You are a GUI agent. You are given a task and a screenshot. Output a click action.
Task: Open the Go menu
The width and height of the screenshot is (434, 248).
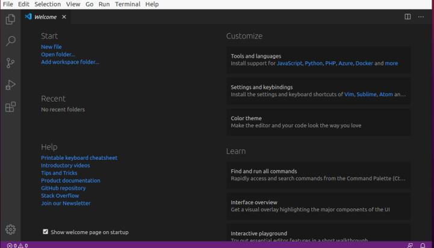(89, 4)
